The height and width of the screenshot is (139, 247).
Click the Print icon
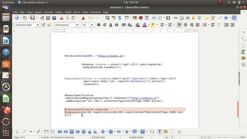pyautogui.click(x=48, y=18)
